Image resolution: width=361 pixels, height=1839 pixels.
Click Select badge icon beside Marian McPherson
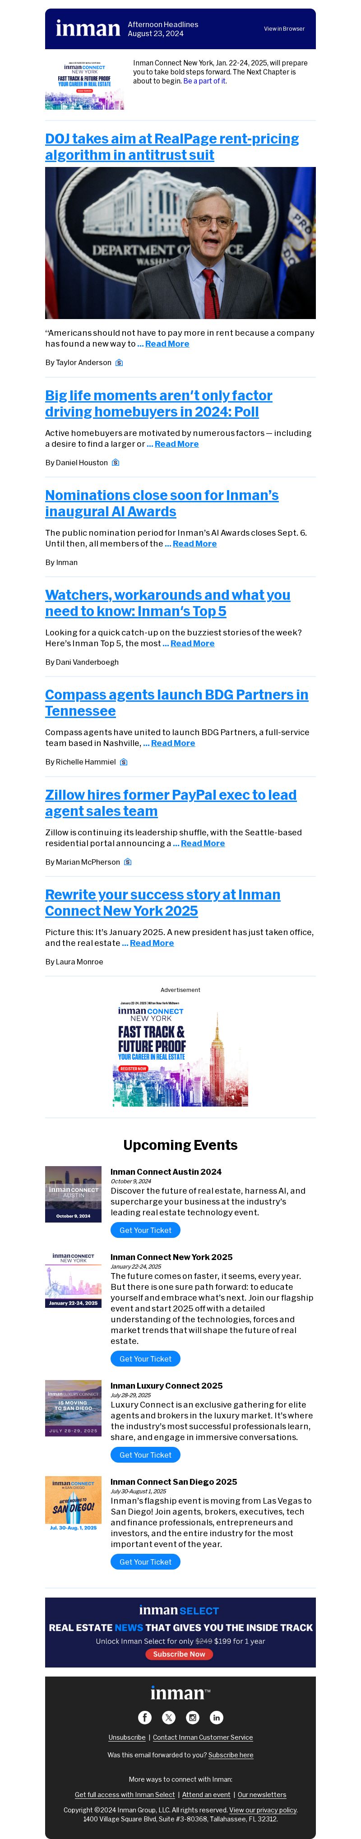click(128, 862)
